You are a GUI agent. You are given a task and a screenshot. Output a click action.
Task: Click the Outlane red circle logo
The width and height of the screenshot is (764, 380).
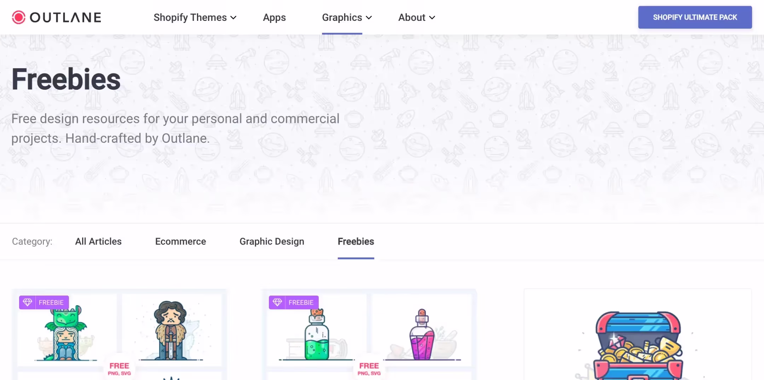[18, 17]
